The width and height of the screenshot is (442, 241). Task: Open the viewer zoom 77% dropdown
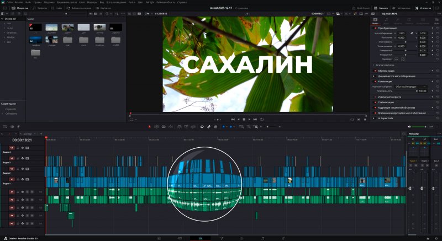148,13
